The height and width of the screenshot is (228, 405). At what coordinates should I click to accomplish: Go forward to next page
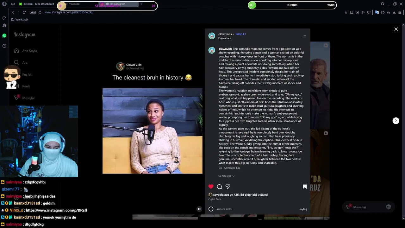(x=18, y=12)
